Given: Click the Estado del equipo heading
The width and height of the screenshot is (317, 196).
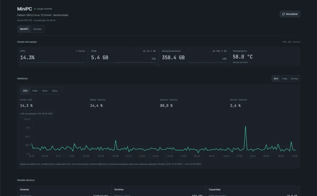Looking at the screenshot, I should (x=27, y=42).
